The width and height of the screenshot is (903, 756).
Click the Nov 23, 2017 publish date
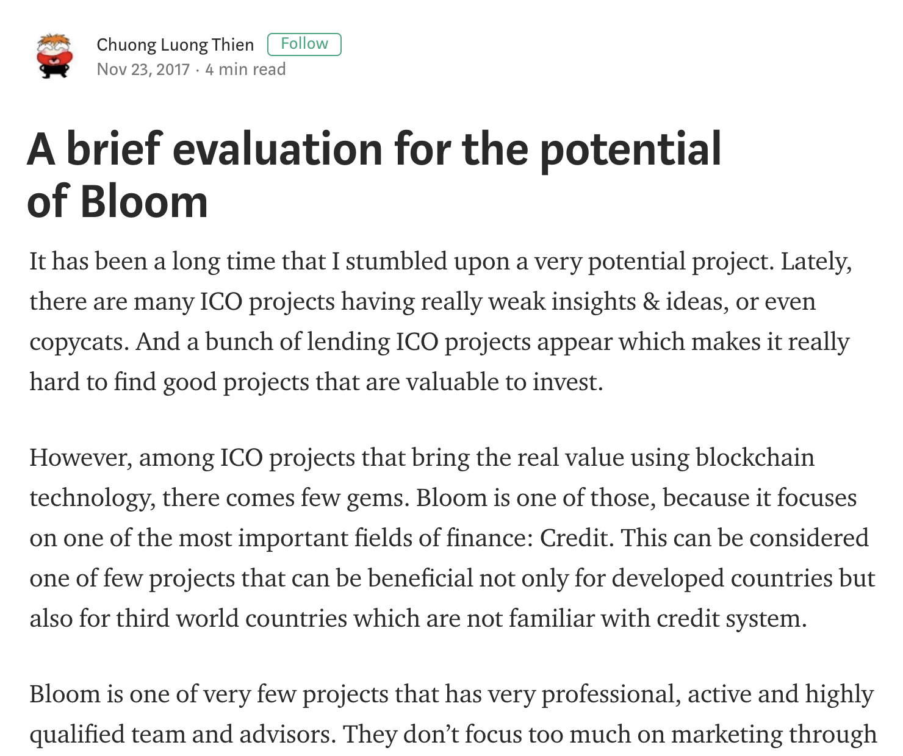coord(143,69)
